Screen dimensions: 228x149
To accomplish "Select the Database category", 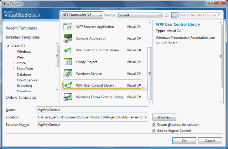I will pos(24,74).
